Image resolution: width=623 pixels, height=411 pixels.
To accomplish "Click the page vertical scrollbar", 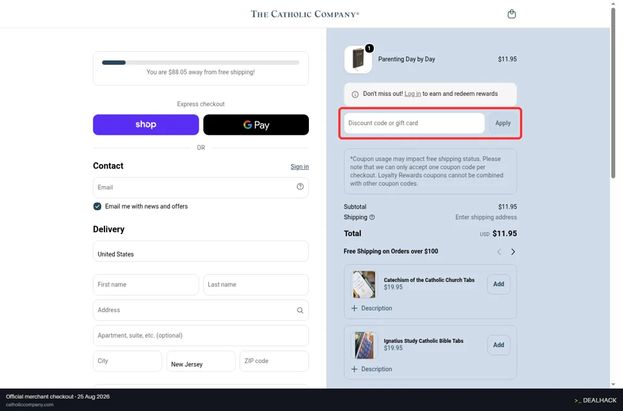I will point(613,93).
